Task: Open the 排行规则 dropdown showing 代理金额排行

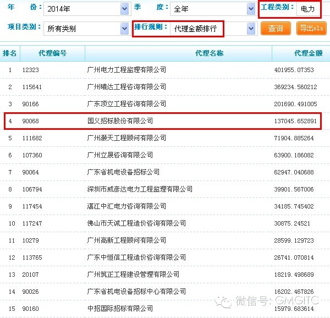Action: pos(213,29)
